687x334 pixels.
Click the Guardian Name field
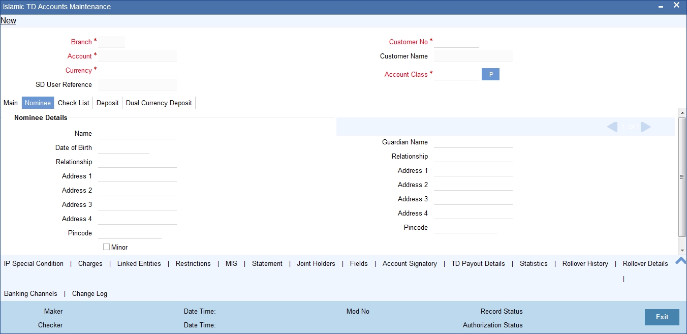pos(473,142)
